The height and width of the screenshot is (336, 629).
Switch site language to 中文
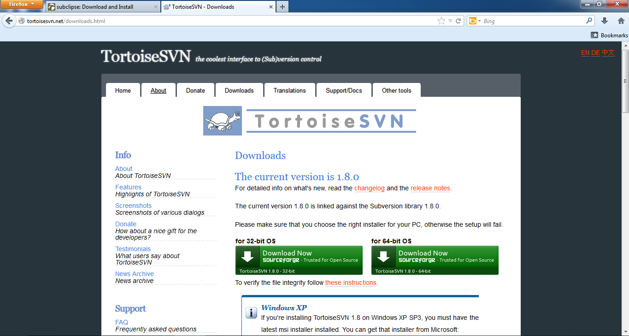(x=608, y=53)
